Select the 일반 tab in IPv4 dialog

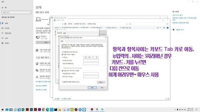[62, 41]
